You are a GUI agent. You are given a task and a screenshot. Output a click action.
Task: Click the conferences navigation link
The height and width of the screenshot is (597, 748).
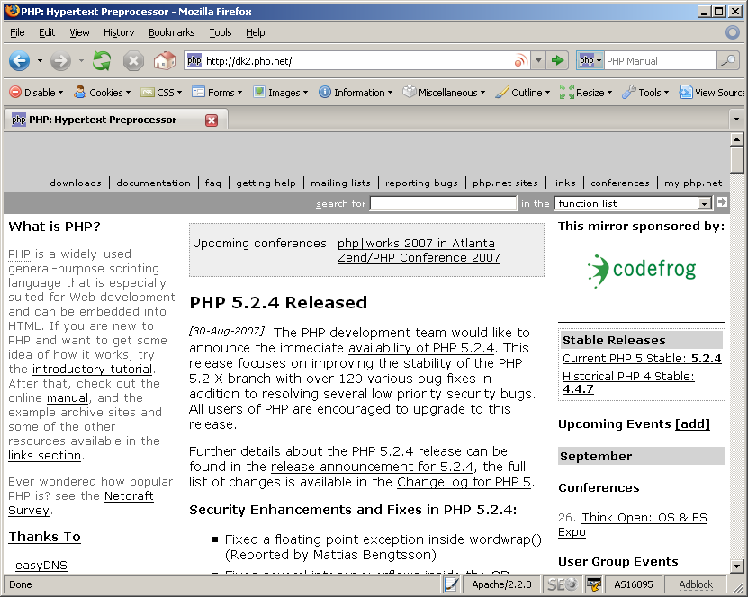point(619,183)
